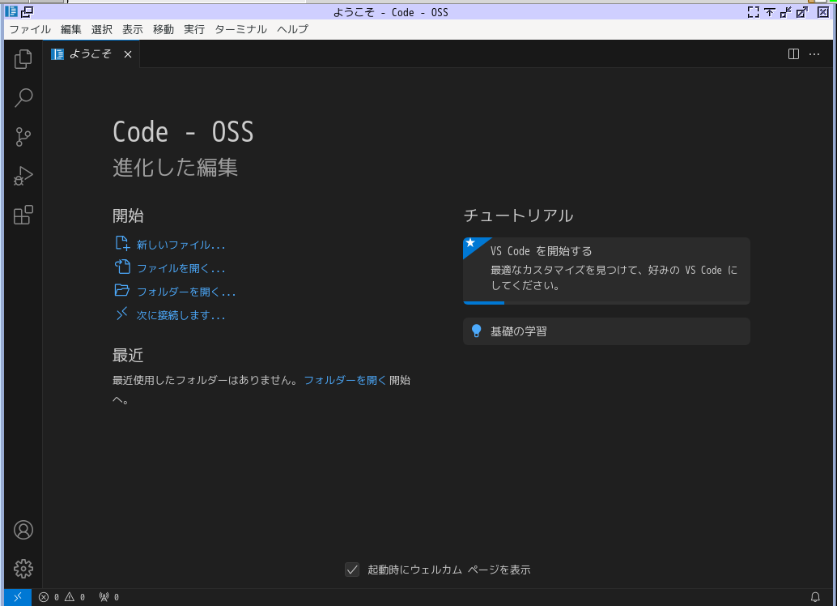The width and height of the screenshot is (837, 606).
Task: Open the 基礎の学習 walkthrough card
Action: [606, 331]
